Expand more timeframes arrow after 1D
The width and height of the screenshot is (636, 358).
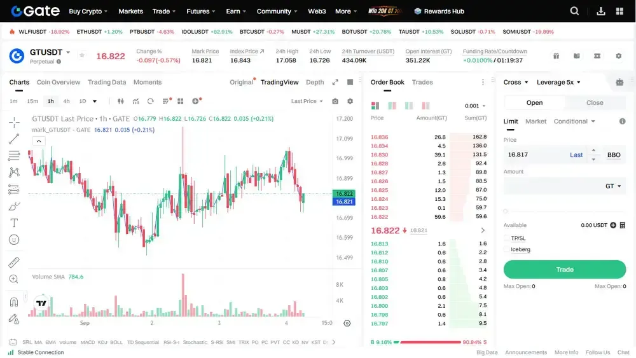95,101
